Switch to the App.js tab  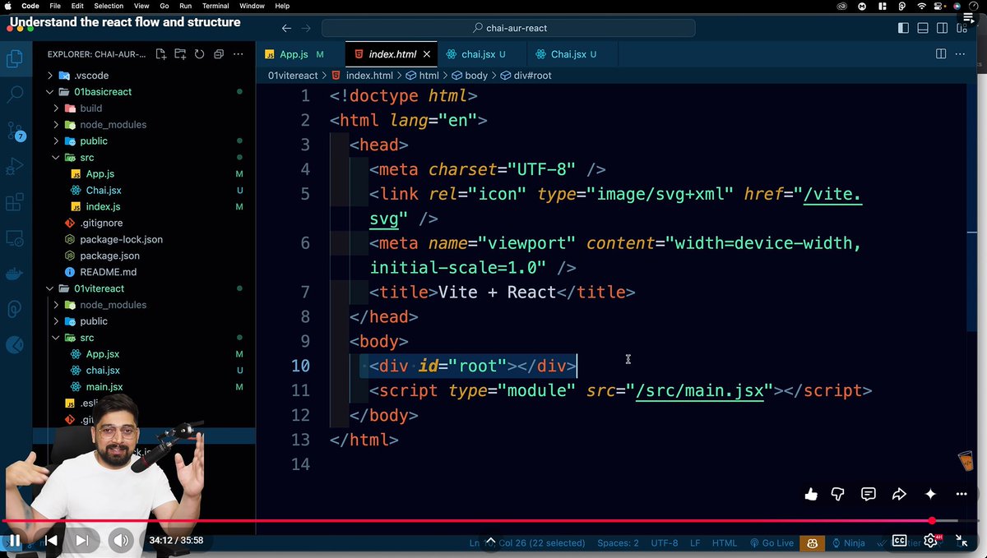(x=294, y=54)
